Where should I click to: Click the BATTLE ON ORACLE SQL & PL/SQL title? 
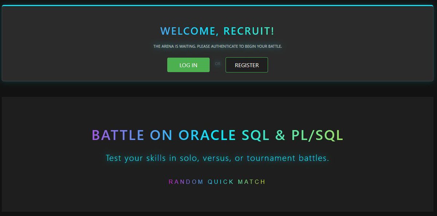pos(217,135)
